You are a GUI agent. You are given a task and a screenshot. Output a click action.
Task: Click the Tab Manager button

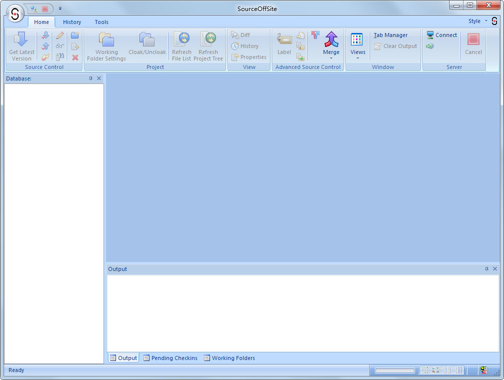(x=390, y=35)
